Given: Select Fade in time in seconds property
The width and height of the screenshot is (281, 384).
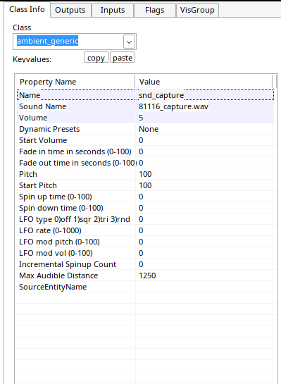Looking at the screenshot, I should (77, 151).
